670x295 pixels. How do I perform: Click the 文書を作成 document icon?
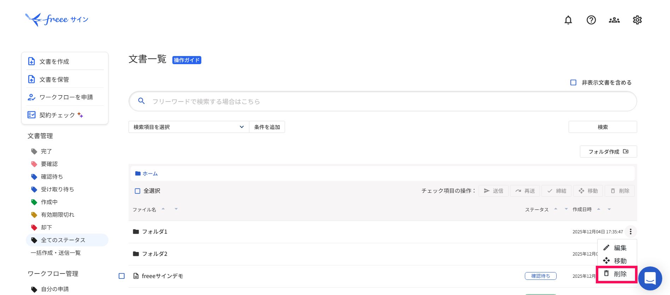point(31,61)
